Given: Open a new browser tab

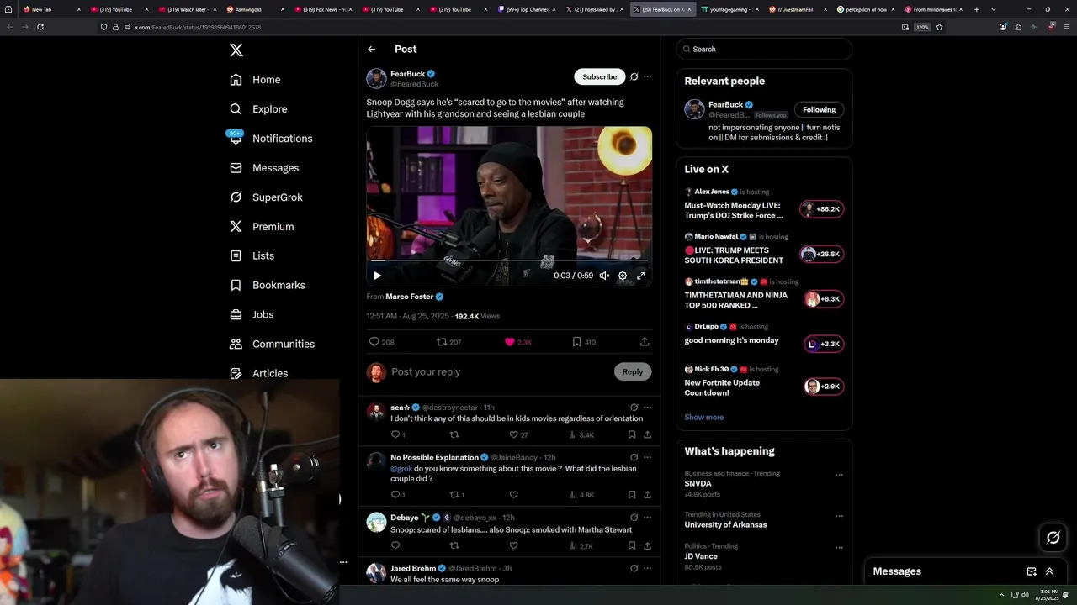Looking at the screenshot, I should click(x=976, y=9).
